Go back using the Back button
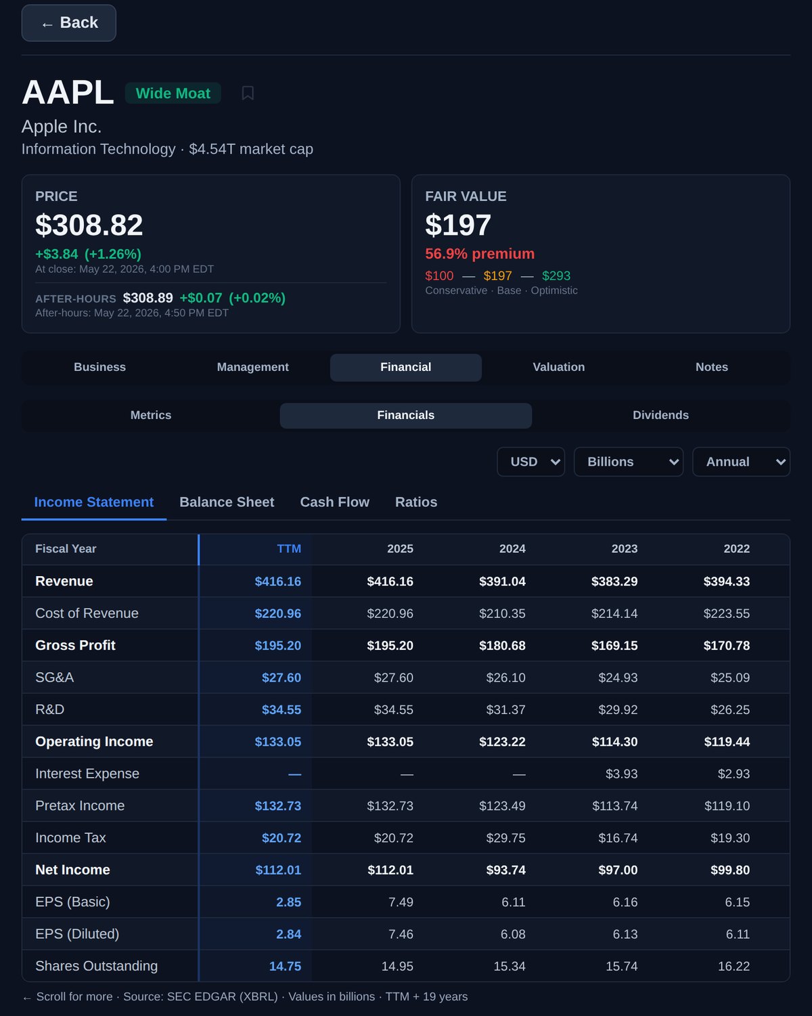Image resolution: width=812 pixels, height=1016 pixels. click(x=69, y=23)
